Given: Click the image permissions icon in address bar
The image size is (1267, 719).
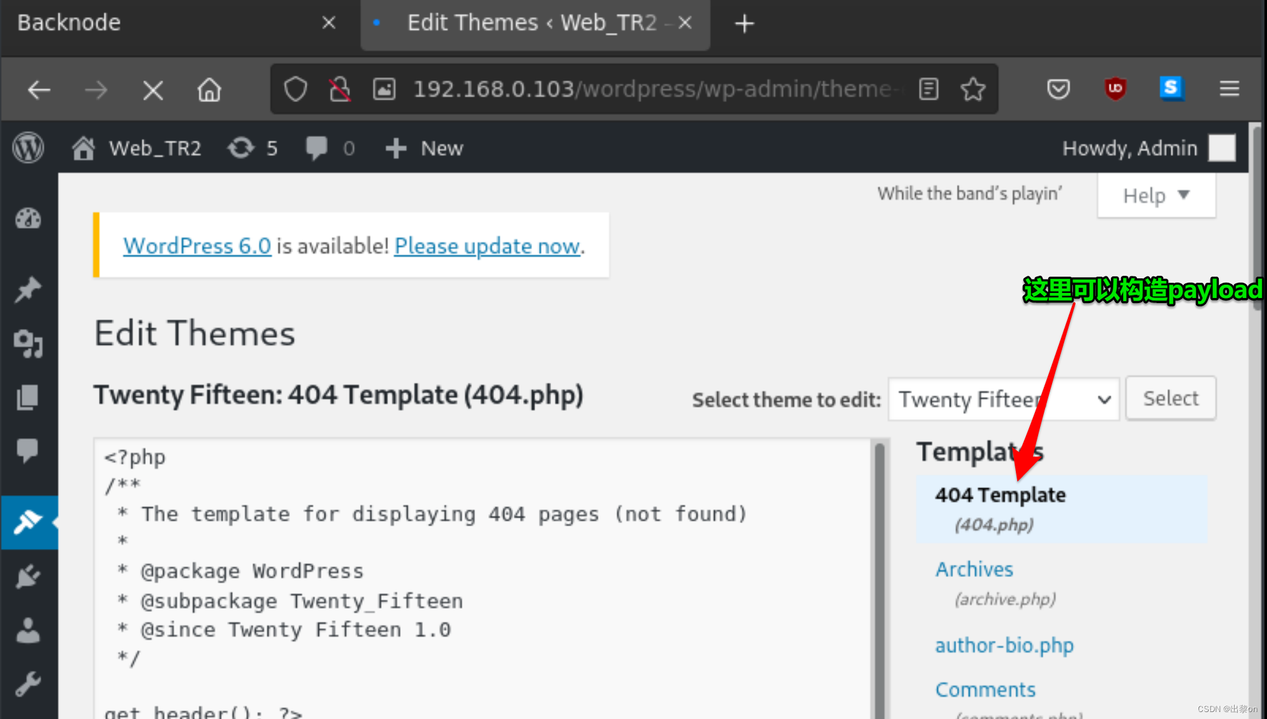Looking at the screenshot, I should point(384,89).
